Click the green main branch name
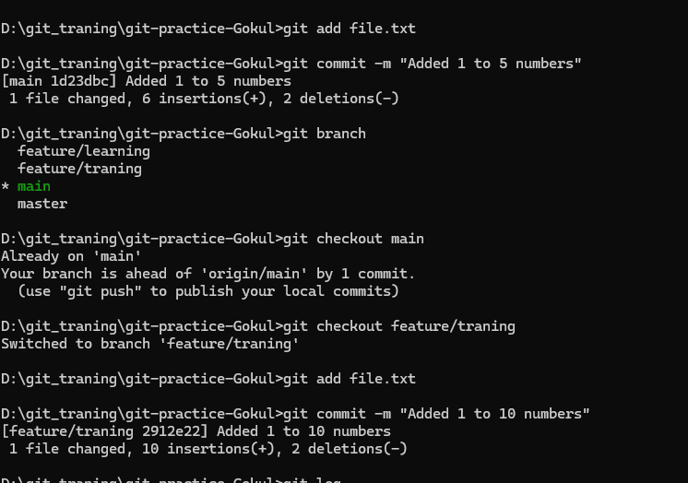Image resolution: width=688 pixels, height=483 pixels. click(34, 186)
